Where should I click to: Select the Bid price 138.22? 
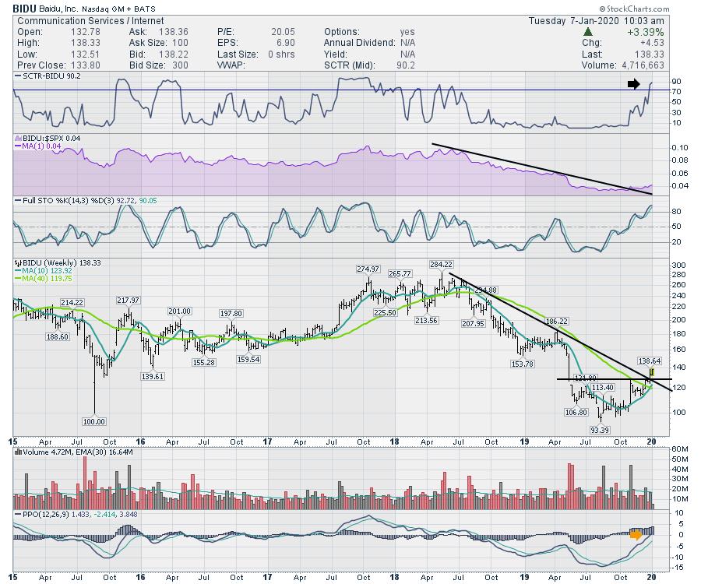pyautogui.click(x=174, y=54)
